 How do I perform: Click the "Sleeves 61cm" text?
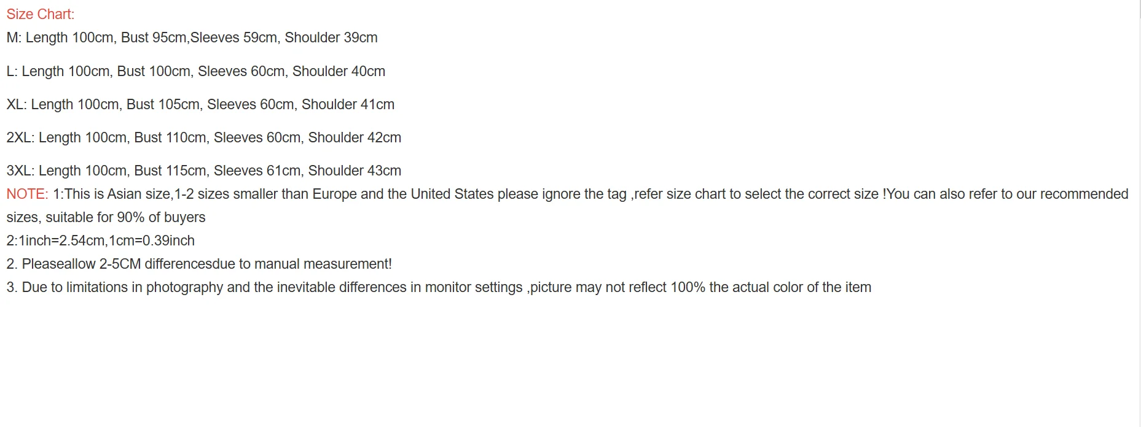pos(257,171)
